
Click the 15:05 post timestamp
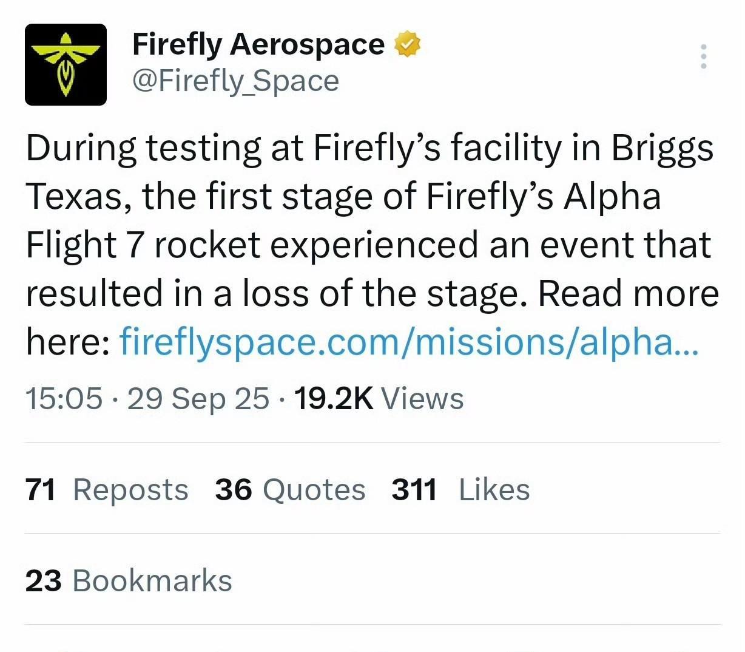coord(64,399)
